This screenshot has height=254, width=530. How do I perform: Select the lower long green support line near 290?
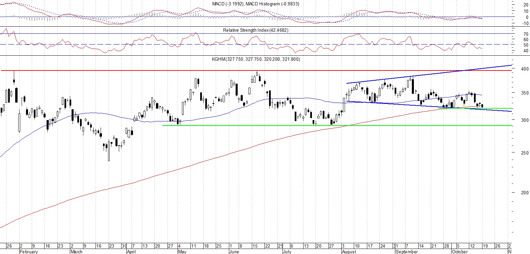(x=338, y=125)
